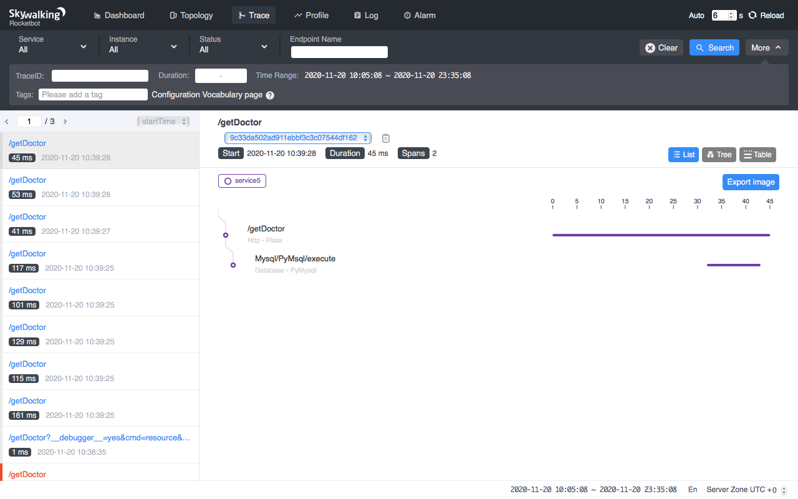Go to next trace list page
The width and height of the screenshot is (798, 499).
pyautogui.click(x=65, y=122)
